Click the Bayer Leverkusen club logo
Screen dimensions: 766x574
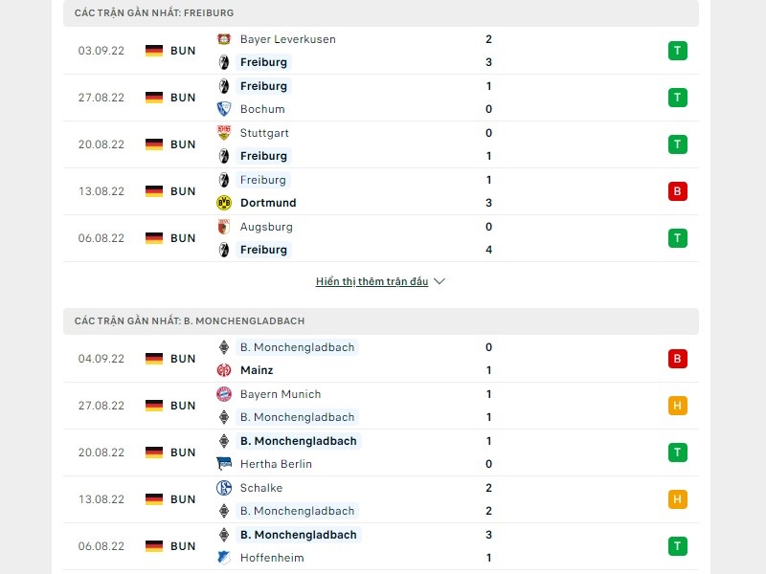(x=225, y=39)
